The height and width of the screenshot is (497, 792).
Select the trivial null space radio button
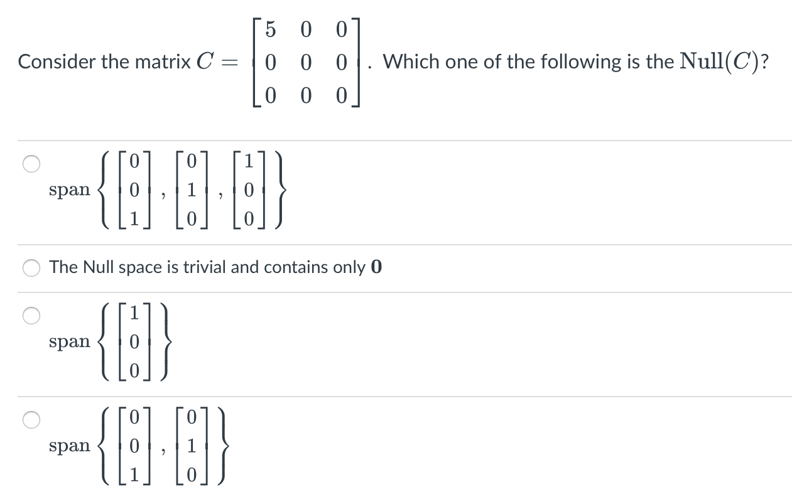point(30,267)
